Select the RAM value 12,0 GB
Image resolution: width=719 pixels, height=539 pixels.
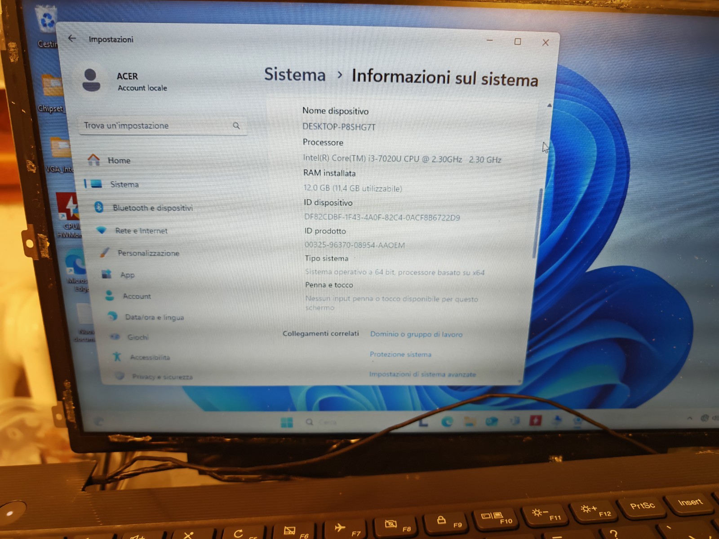317,188
